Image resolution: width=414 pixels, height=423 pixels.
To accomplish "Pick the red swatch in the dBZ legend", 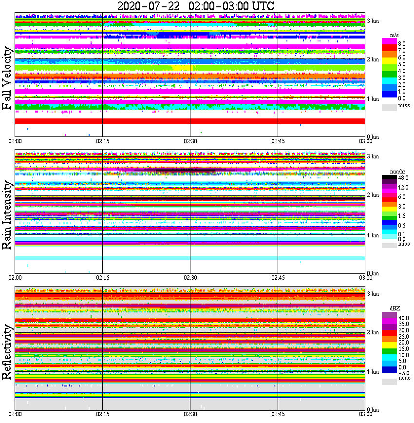I will click(389, 333).
